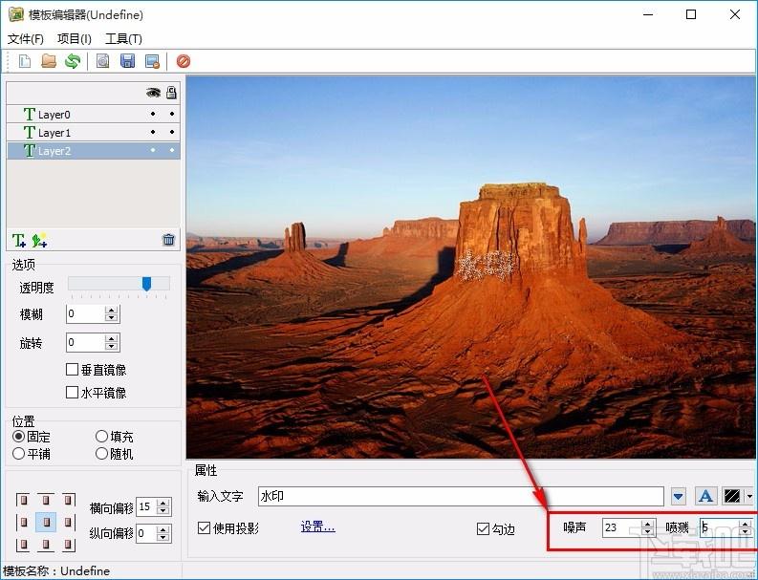This screenshot has height=580, width=758.
Task: Click the picture icon next to save
Action: tap(153, 61)
